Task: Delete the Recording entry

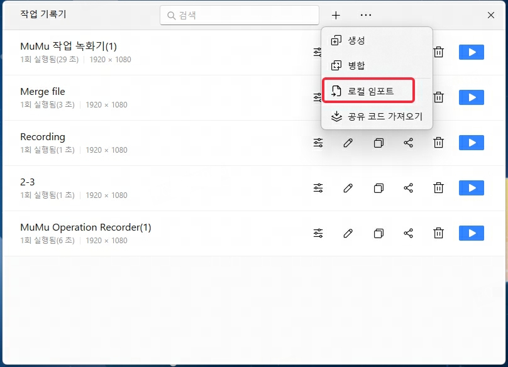Action: (438, 143)
